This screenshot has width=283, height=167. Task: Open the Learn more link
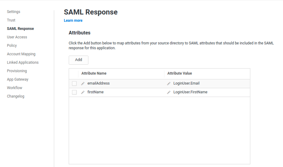click(73, 20)
